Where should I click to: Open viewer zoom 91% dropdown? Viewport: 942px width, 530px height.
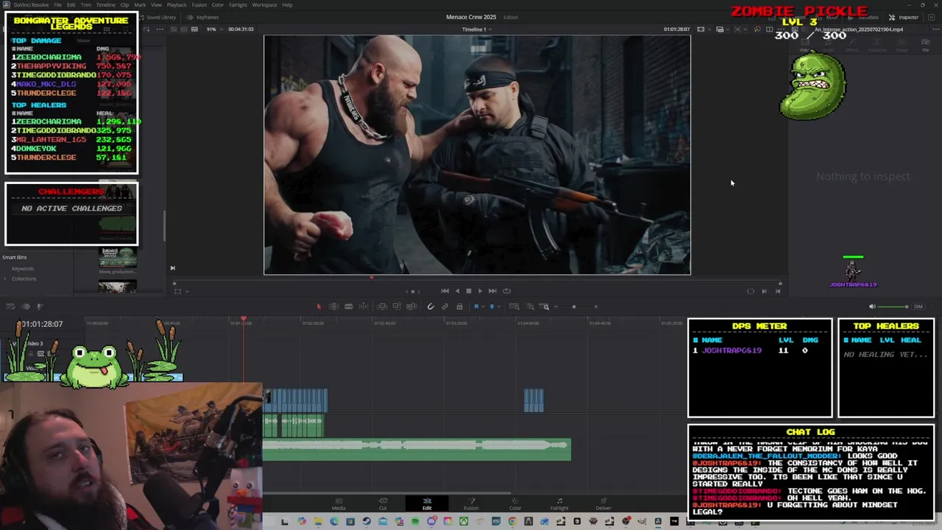coord(213,29)
